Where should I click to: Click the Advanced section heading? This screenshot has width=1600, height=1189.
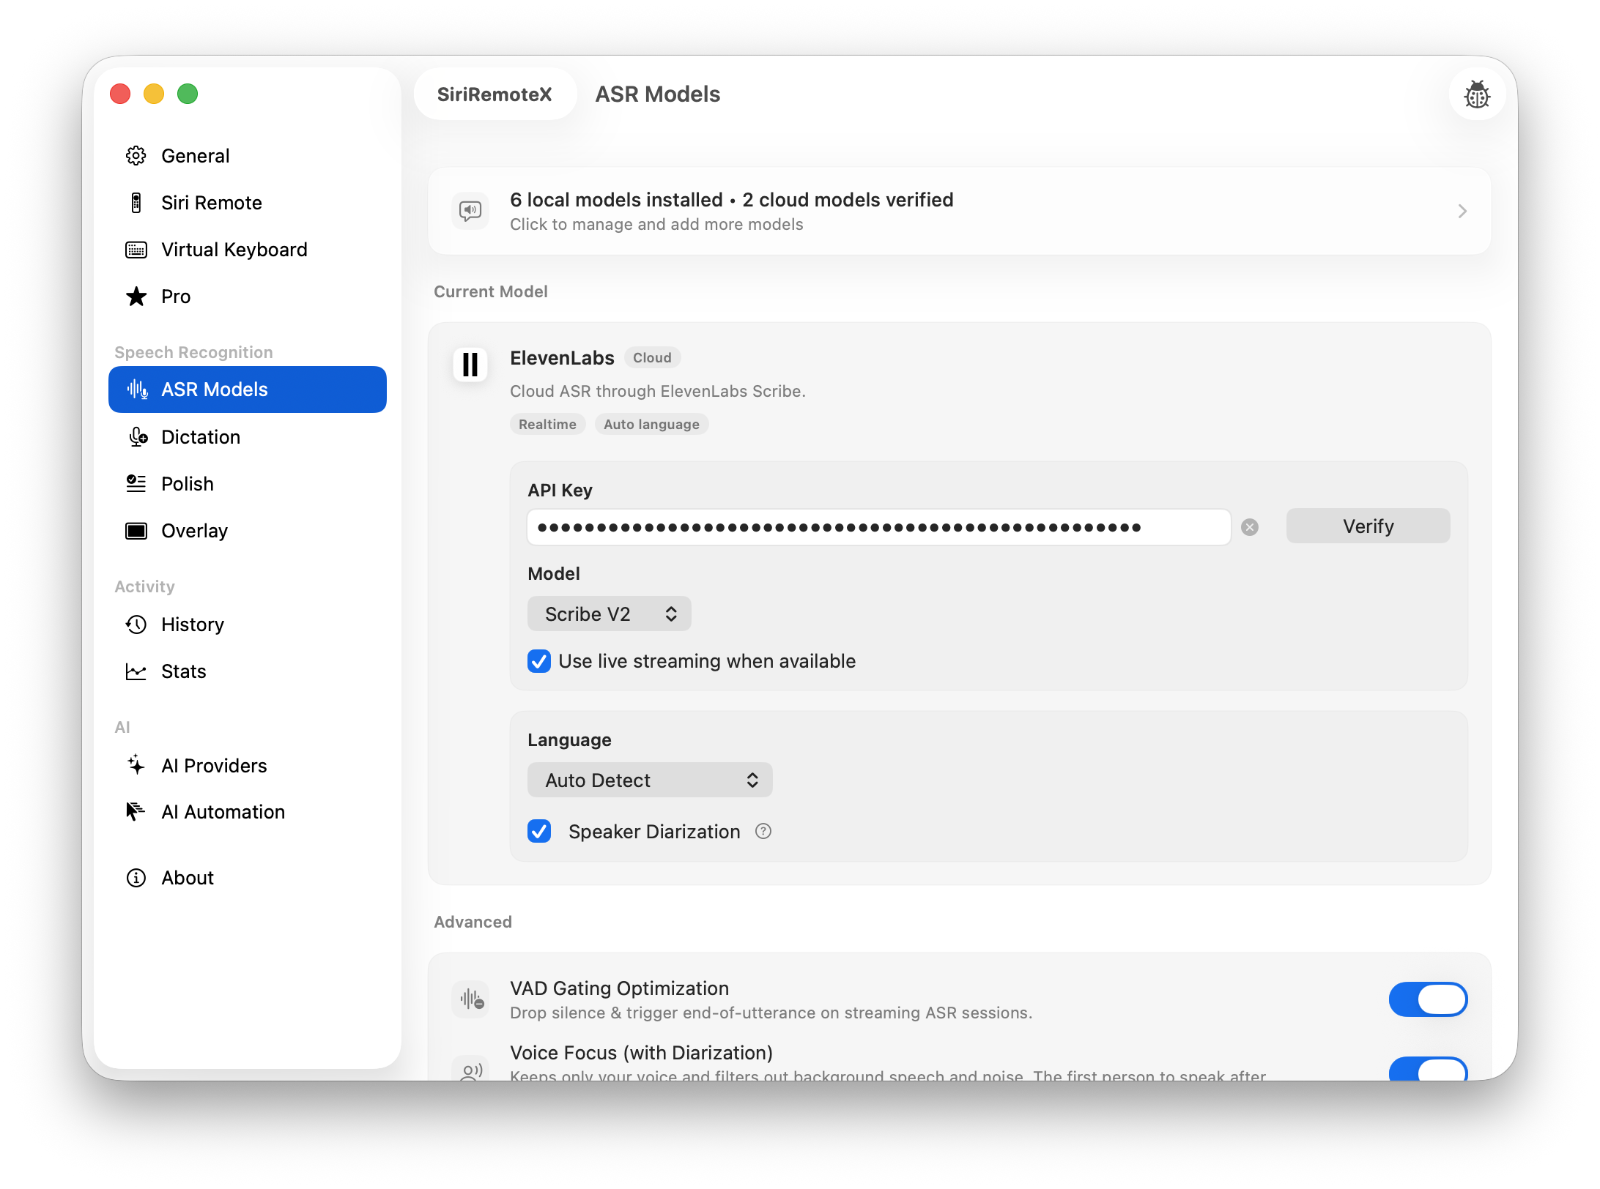[473, 922]
